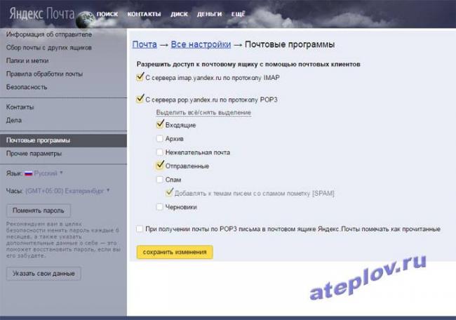Check the Нежелательная почта checkbox

click(x=160, y=152)
